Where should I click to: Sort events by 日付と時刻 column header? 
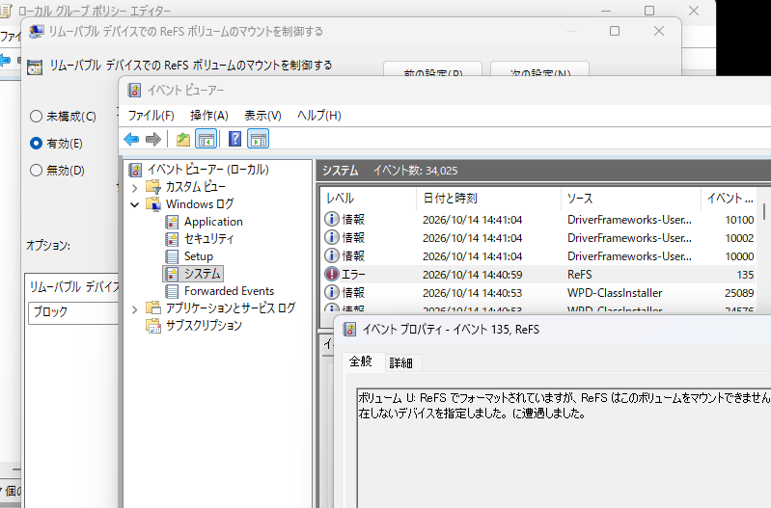pyautogui.click(x=489, y=199)
